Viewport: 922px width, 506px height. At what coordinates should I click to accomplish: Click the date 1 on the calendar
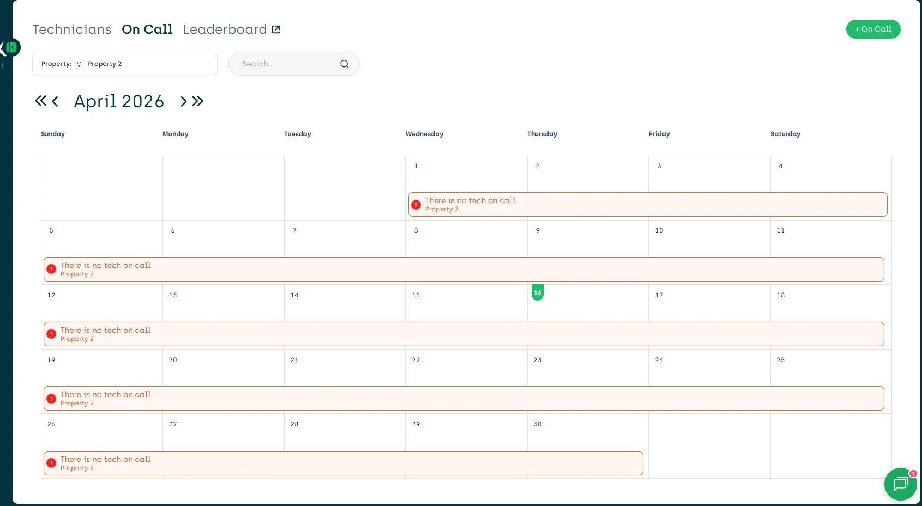(x=416, y=166)
